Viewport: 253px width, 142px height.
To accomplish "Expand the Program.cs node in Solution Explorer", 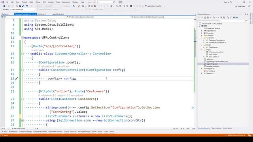I will pyautogui.click(x=202, y=69).
